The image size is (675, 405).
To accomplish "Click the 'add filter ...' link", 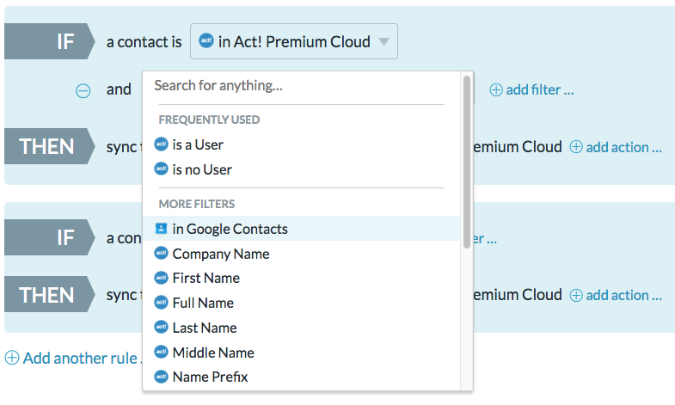I will [539, 89].
